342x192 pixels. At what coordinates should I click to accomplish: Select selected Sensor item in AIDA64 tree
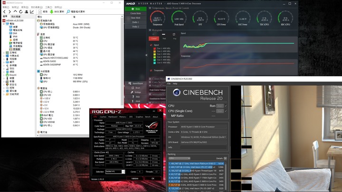(15, 49)
